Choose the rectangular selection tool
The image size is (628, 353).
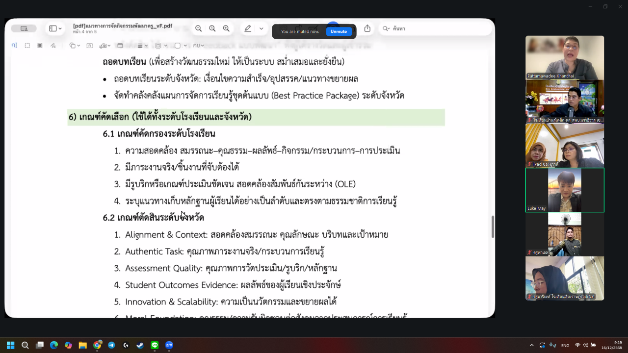click(x=27, y=46)
